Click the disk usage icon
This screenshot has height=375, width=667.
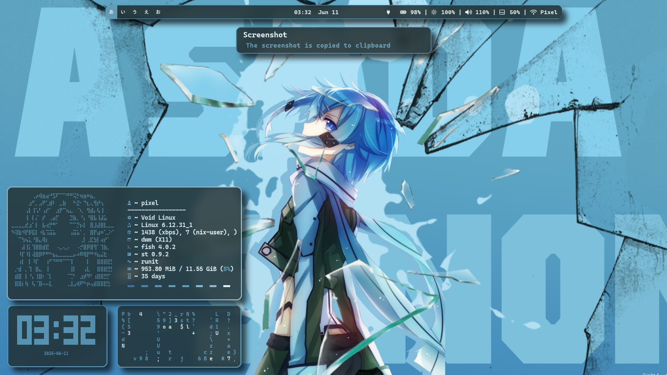tap(502, 12)
